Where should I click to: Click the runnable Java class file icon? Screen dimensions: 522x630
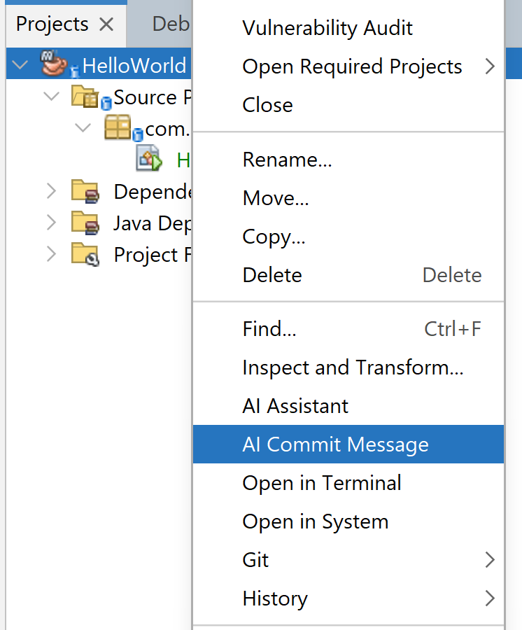point(149,160)
